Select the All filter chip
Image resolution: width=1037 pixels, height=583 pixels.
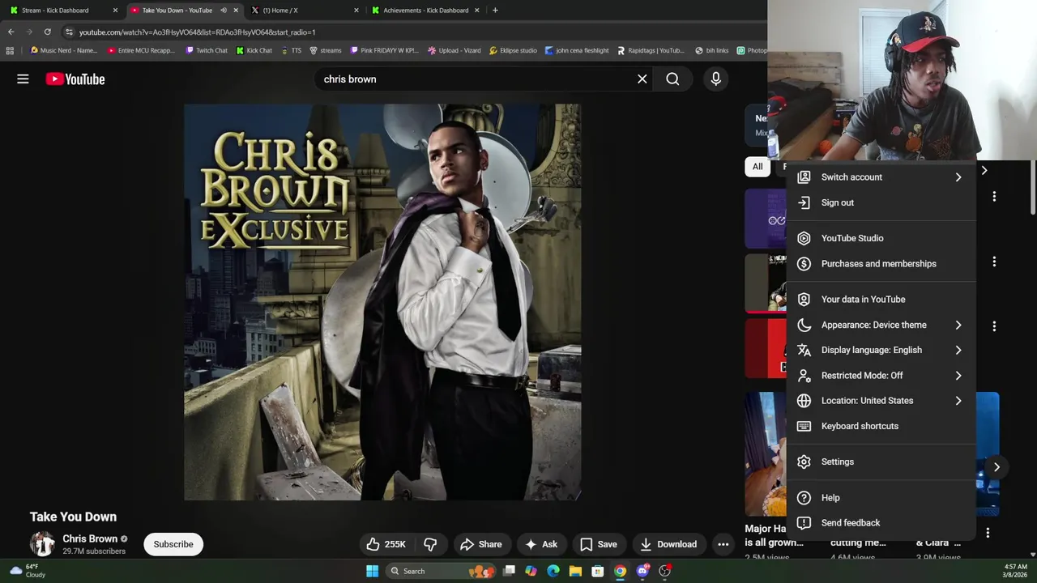click(757, 167)
